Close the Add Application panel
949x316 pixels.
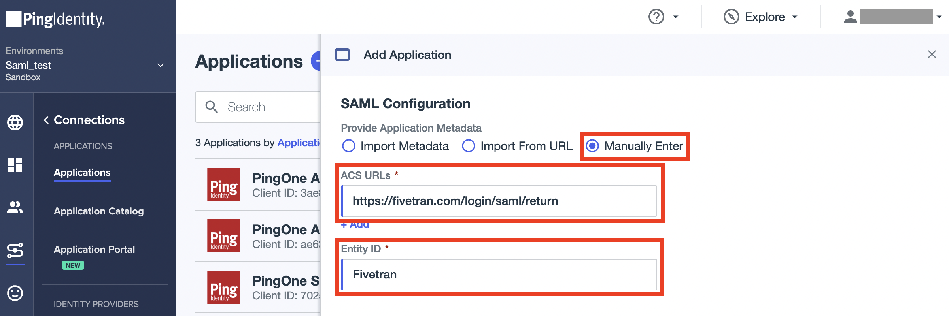coord(932,55)
